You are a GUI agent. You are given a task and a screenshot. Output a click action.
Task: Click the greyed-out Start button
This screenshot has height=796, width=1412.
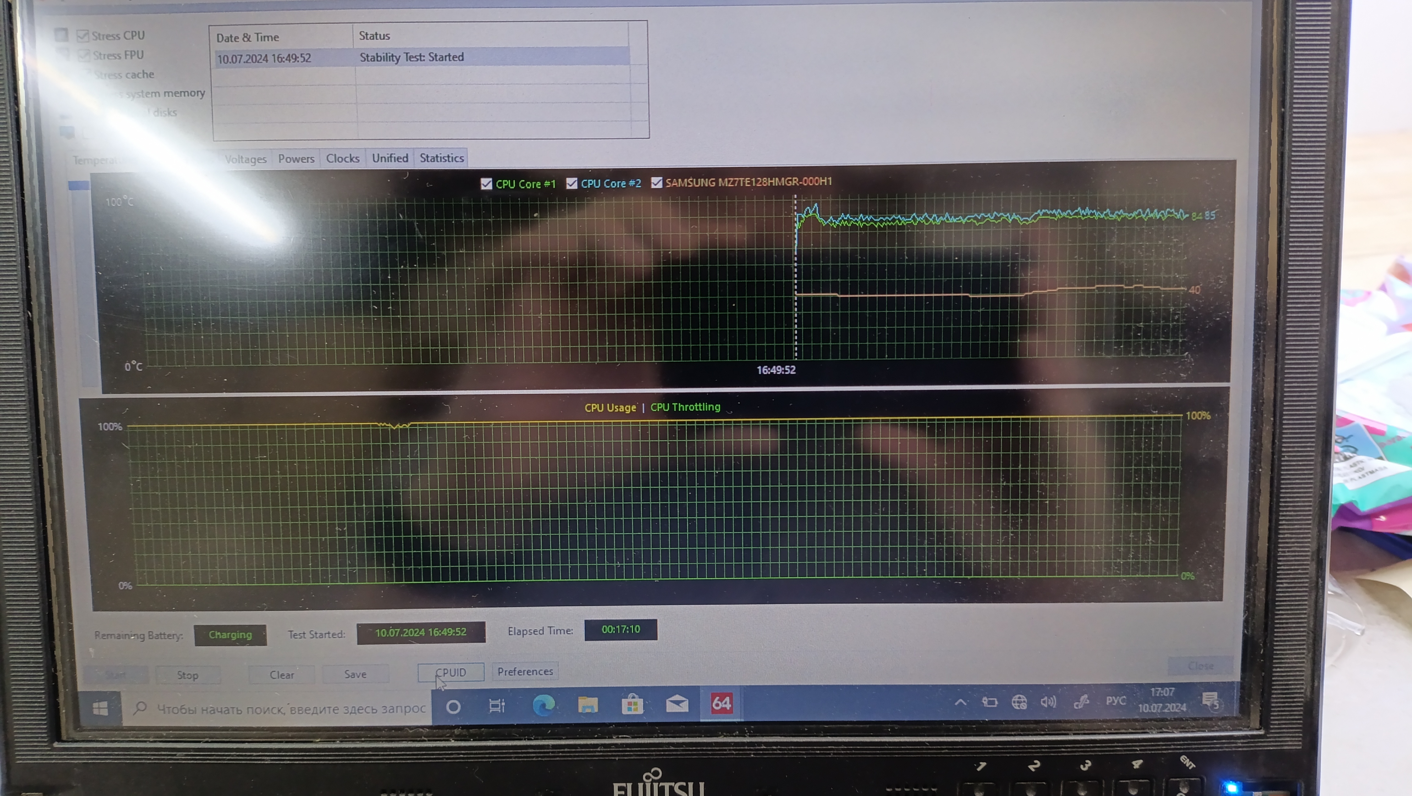click(116, 675)
